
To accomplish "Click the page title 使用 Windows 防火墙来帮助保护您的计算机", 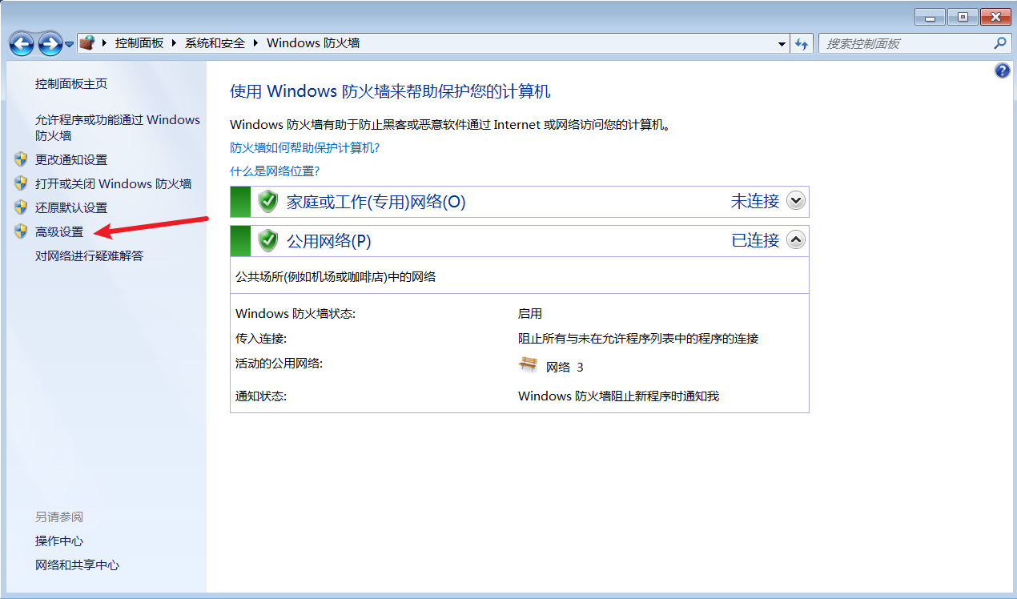I will pos(390,90).
